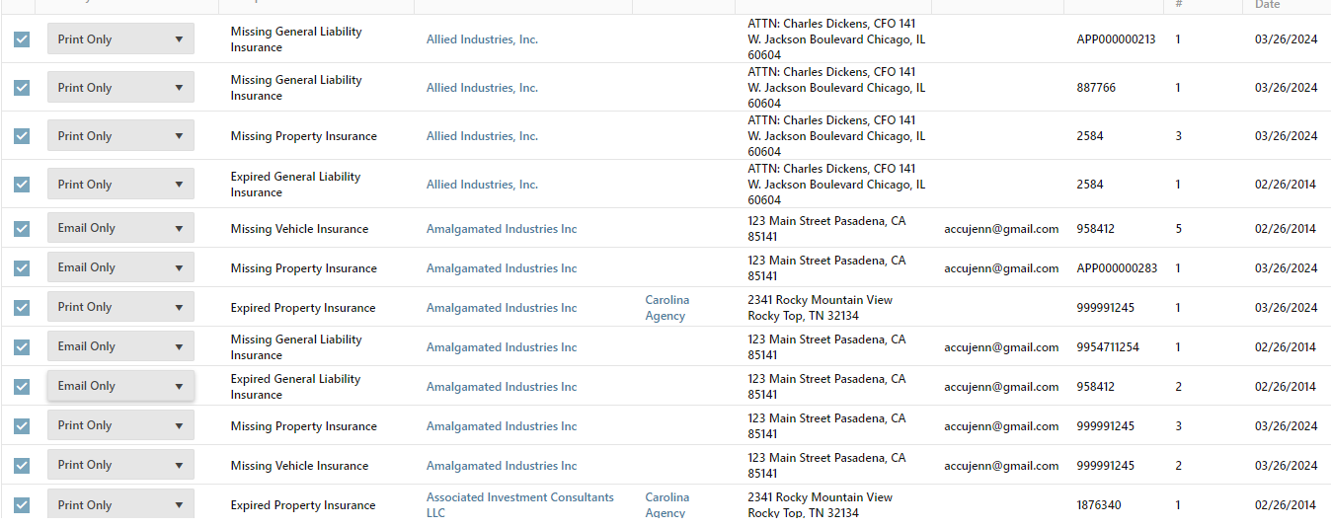Toggle checkbox for policy APP000000283 row
The image size is (1331, 528).
(22, 267)
